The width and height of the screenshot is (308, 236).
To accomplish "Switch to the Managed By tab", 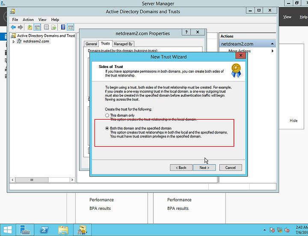I will [123, 44].
